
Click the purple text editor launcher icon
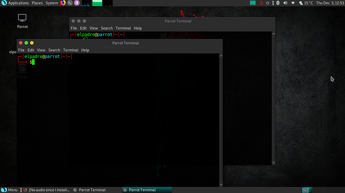(76, 3)
